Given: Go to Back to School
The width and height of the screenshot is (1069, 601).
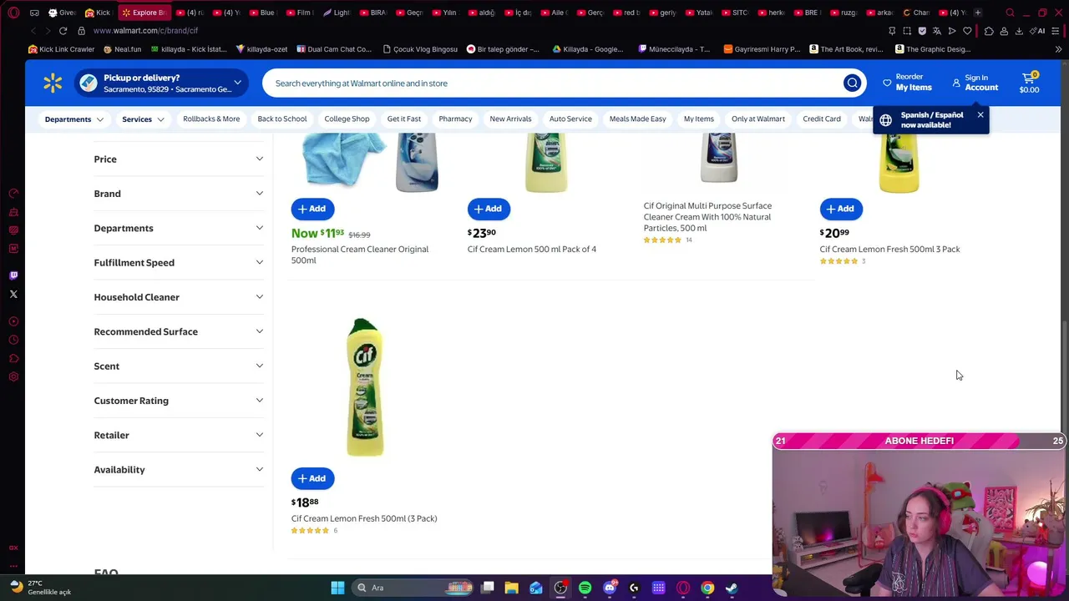Looking at the screenshot, I should (282, 119).
